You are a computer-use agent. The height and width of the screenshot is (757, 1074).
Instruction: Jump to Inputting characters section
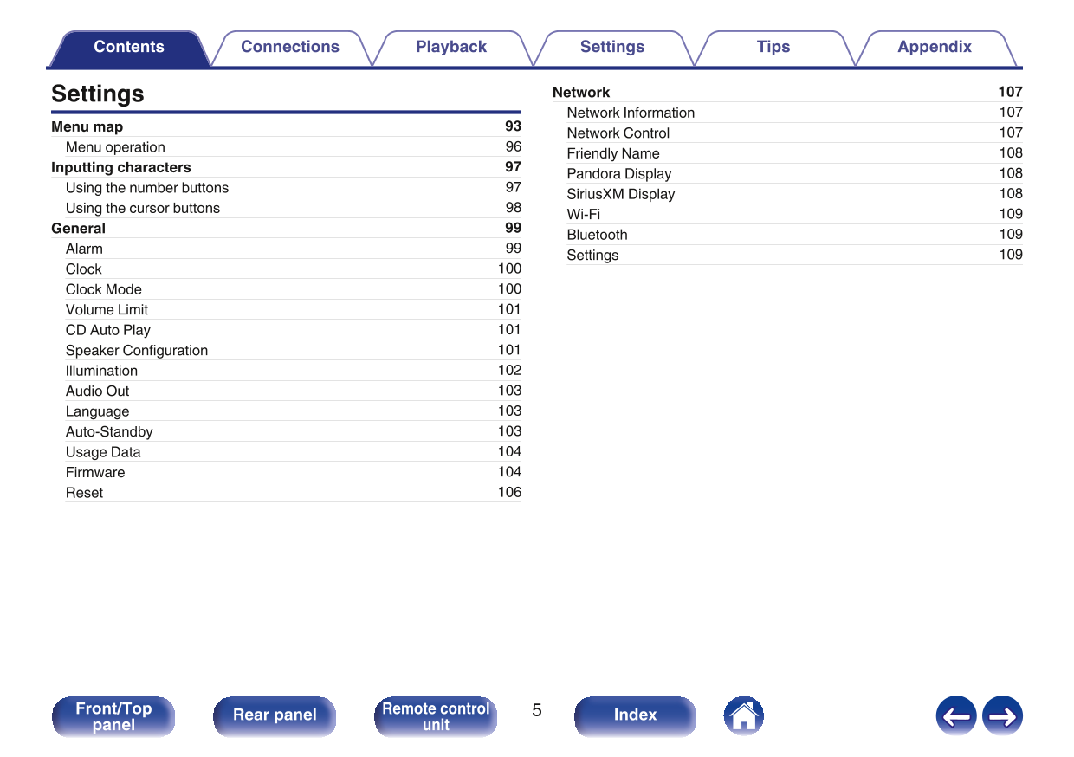(x=121, y=167)
